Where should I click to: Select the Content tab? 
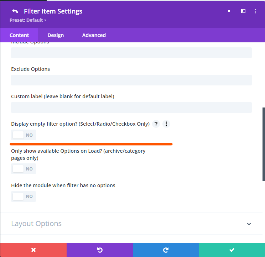[x=19, y=35]
